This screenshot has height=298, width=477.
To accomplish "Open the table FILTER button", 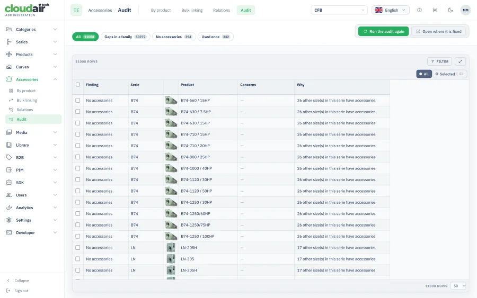I will tap(439, 61).
